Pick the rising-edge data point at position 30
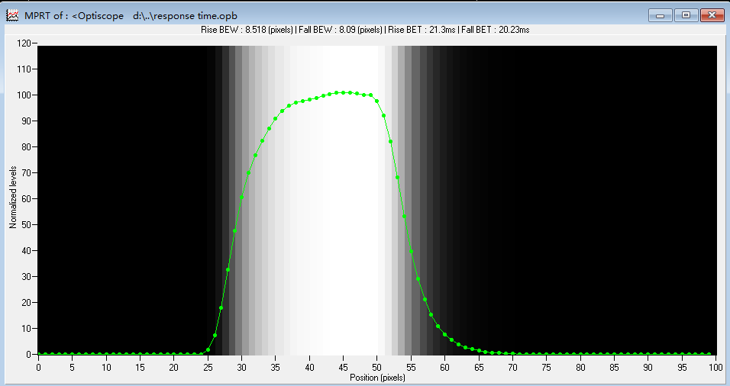 click(241, 197)
